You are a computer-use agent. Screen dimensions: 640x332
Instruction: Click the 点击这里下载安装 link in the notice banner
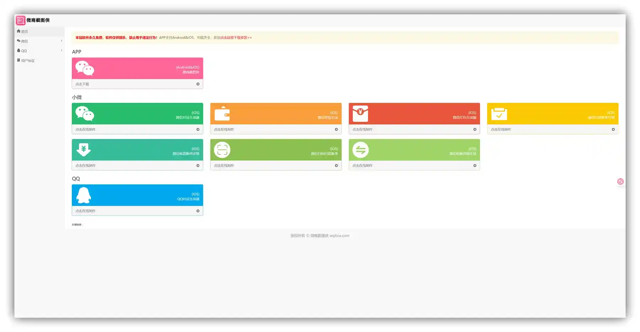point(235,38)
